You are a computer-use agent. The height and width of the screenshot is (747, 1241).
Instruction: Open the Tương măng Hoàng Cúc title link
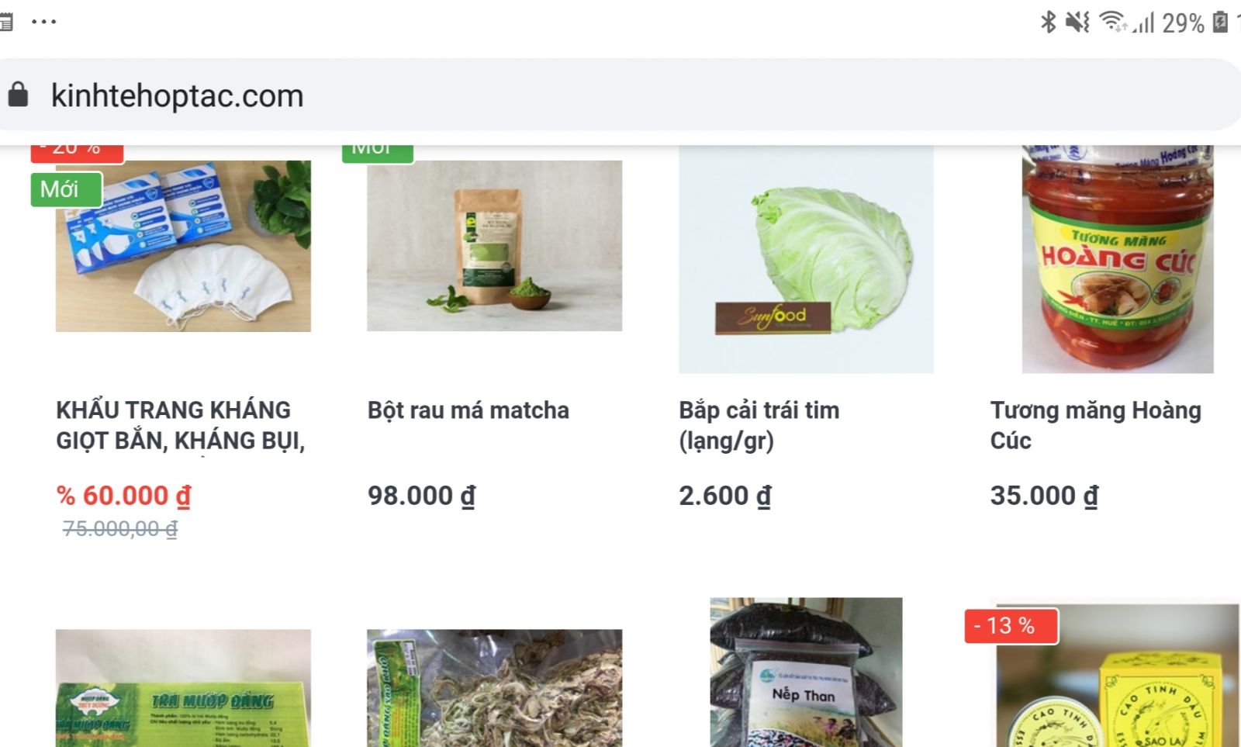[1095, 425]
